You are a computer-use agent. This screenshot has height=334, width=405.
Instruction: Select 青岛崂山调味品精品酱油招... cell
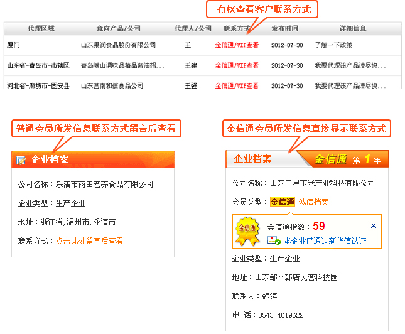(x=122, y=66)
